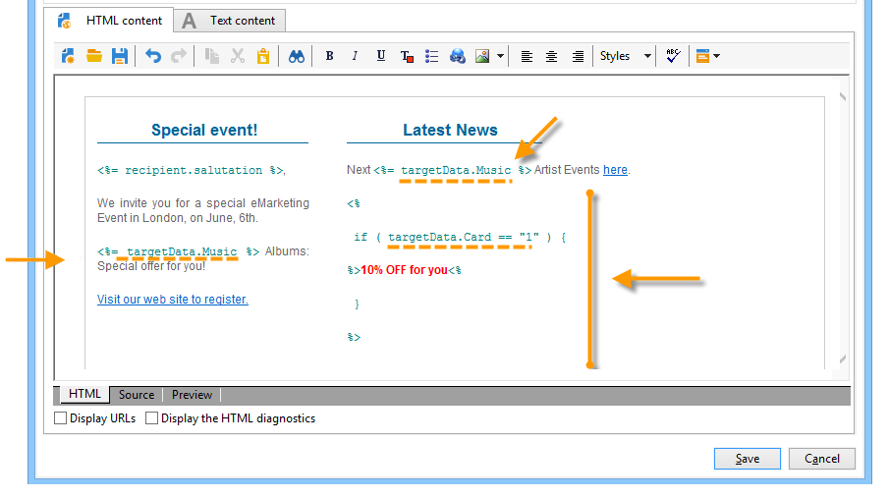The image size is (889, 498).
Task: Enable the Display URLs checkbox
Action: coord(61,418)
